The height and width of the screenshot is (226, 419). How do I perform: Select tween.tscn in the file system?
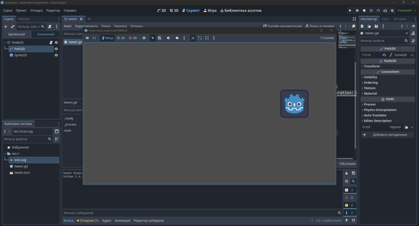coord(22,172)
